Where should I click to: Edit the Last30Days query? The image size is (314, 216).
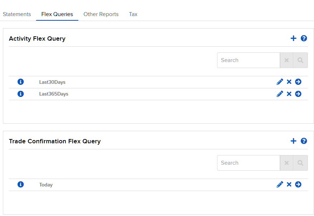(280, 82)
